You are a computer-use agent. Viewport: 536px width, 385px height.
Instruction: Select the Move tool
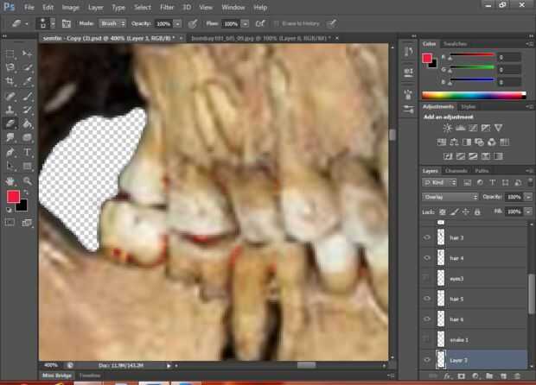click(x=27, y=54)
